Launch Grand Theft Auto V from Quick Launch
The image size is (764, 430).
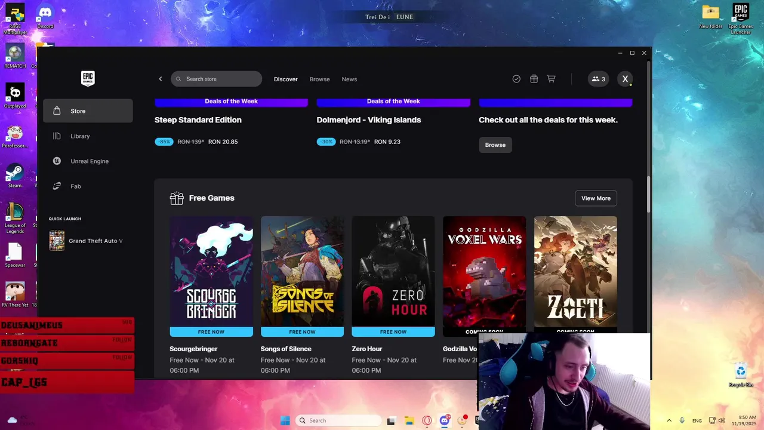point(88,241)
